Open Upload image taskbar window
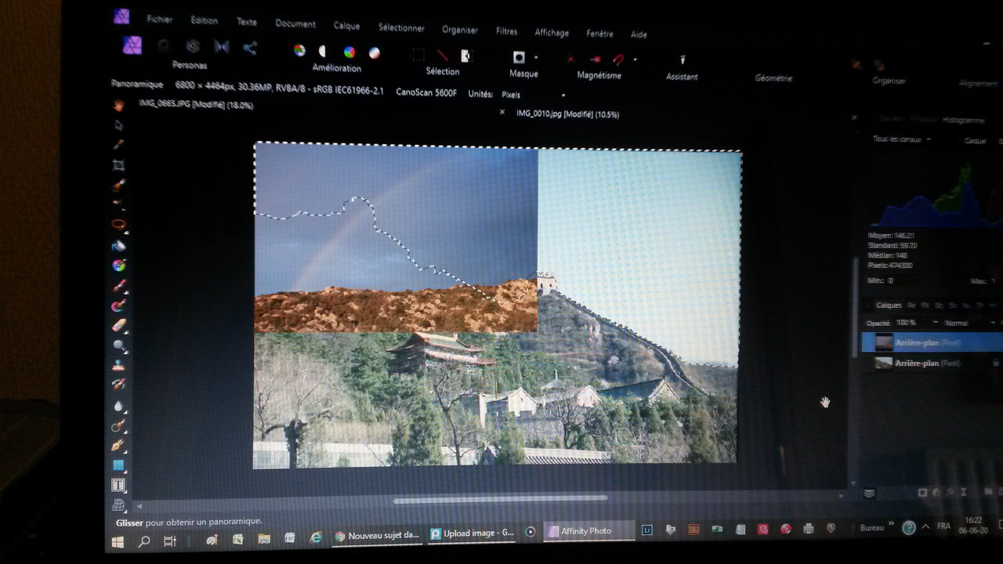Image resolution: width=1003 pixels, height=564 pixels. tap(473, 533)
